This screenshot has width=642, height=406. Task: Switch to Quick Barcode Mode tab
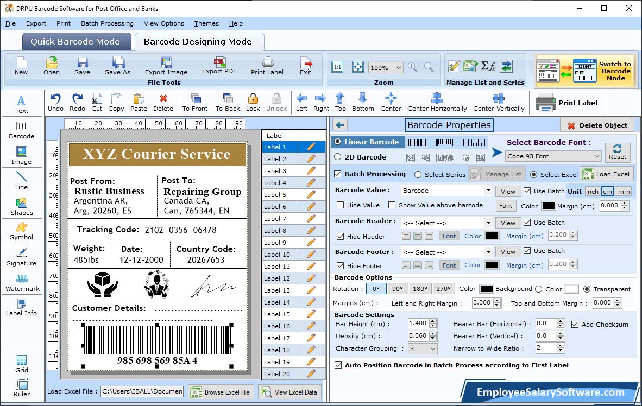pyautogui.click(x=75, y=41)
